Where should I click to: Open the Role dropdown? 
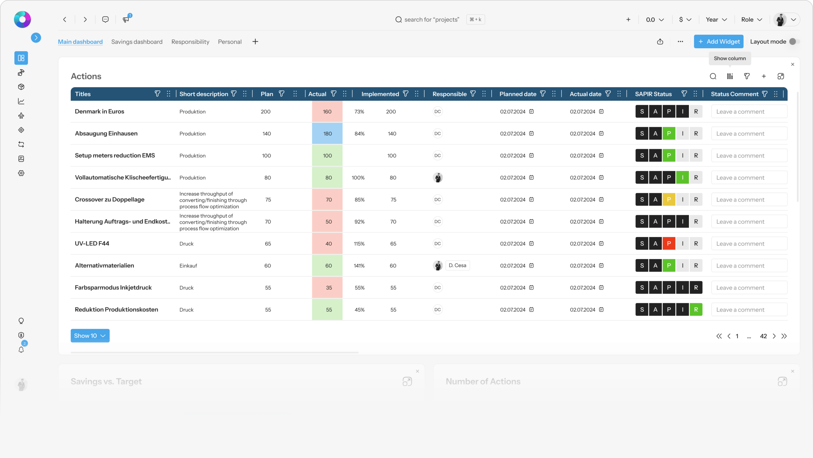click(x=751, y=20)
